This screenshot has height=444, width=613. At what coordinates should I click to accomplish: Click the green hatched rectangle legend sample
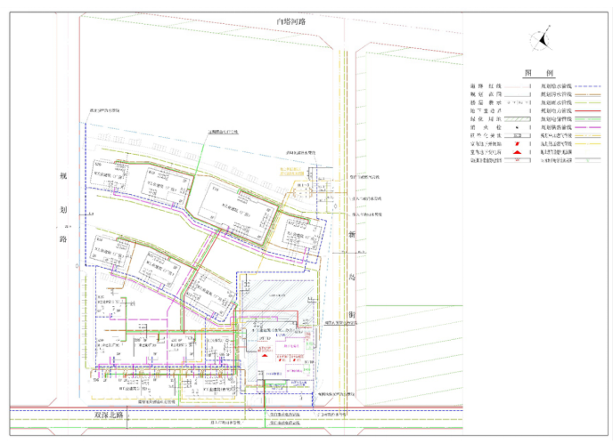pyautogui.click(x=517, y=119)
